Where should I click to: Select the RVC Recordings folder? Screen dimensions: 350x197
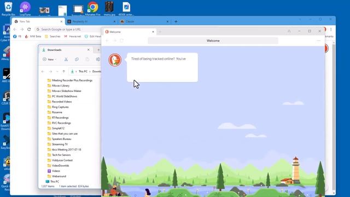point(59,123)
